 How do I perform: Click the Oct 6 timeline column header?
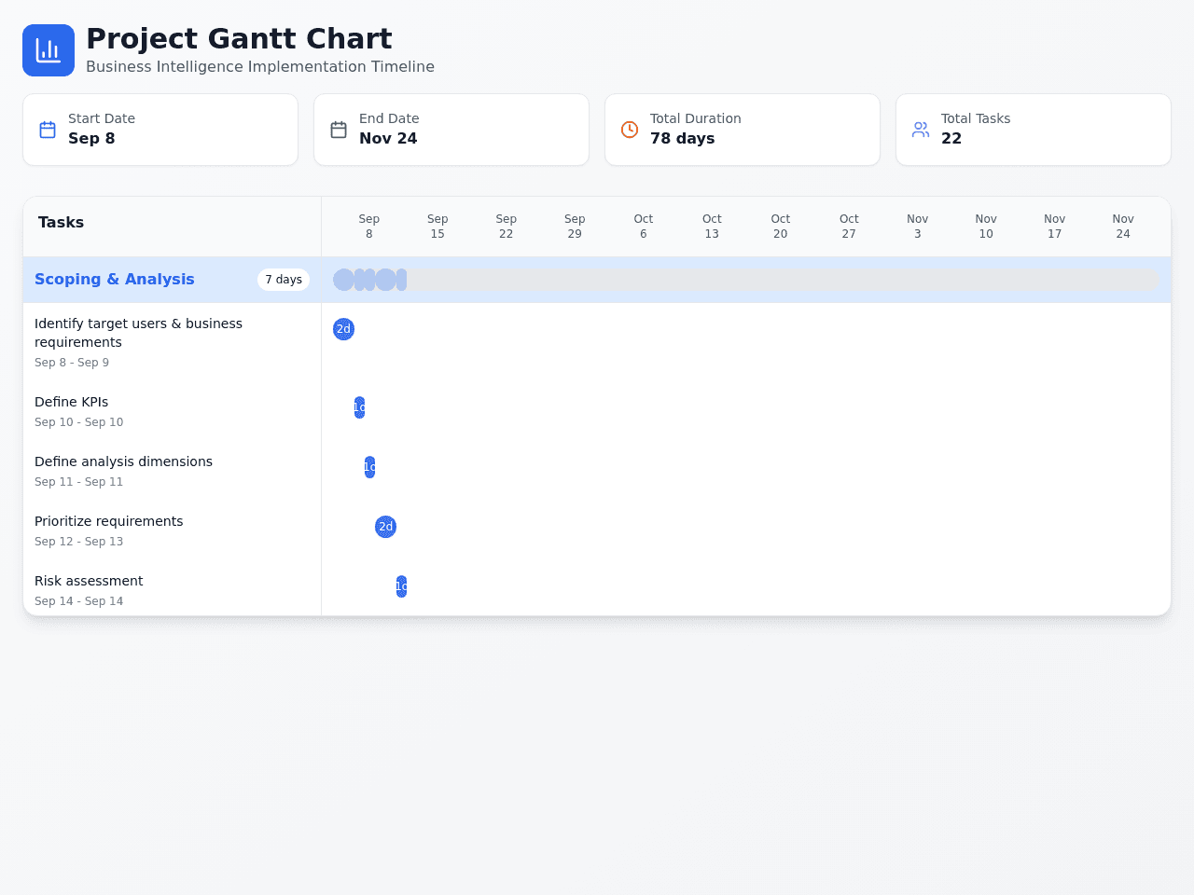pyautogui.click(x=644, y=227)
